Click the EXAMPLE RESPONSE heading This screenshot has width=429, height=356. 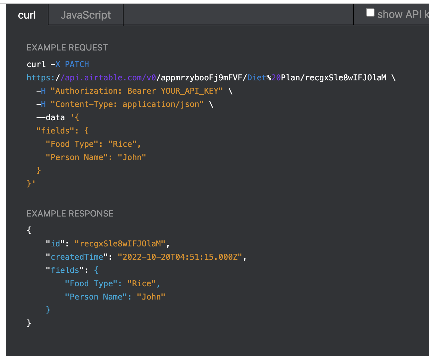(70, 214)
